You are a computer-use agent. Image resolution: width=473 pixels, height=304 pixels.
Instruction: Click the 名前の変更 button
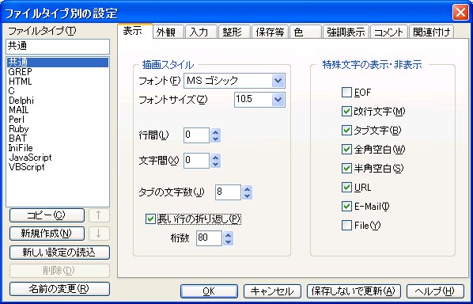point(59,289)
